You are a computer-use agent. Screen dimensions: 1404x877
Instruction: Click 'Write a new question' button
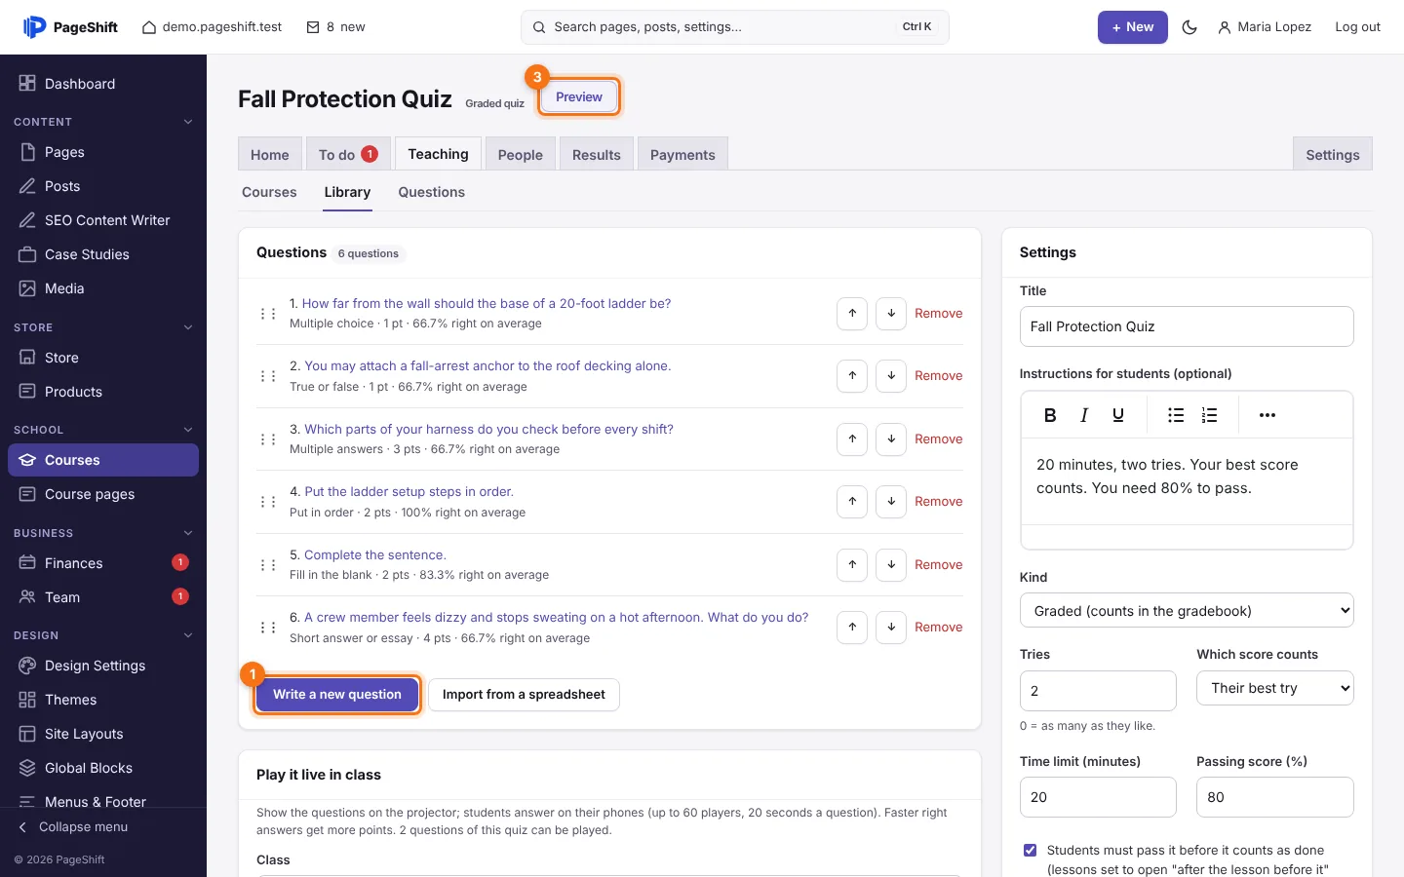pyautogui.click(x=337, y=695)
